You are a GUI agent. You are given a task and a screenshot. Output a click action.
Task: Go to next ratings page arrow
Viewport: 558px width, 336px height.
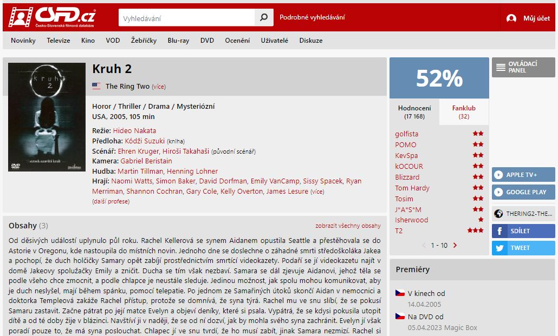click(455, 245)
